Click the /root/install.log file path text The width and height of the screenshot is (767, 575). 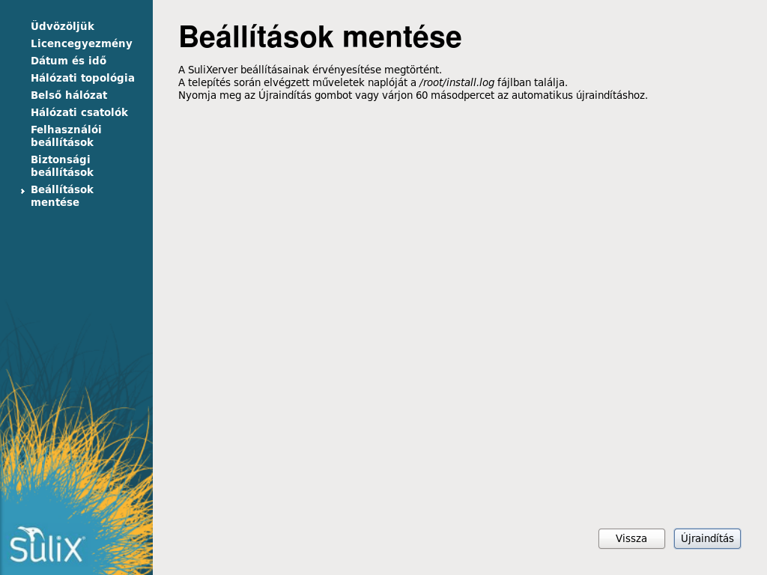457,82
